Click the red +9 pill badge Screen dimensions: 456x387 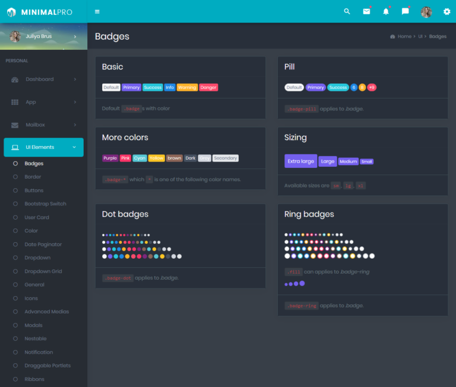click(x=372, y=87)
